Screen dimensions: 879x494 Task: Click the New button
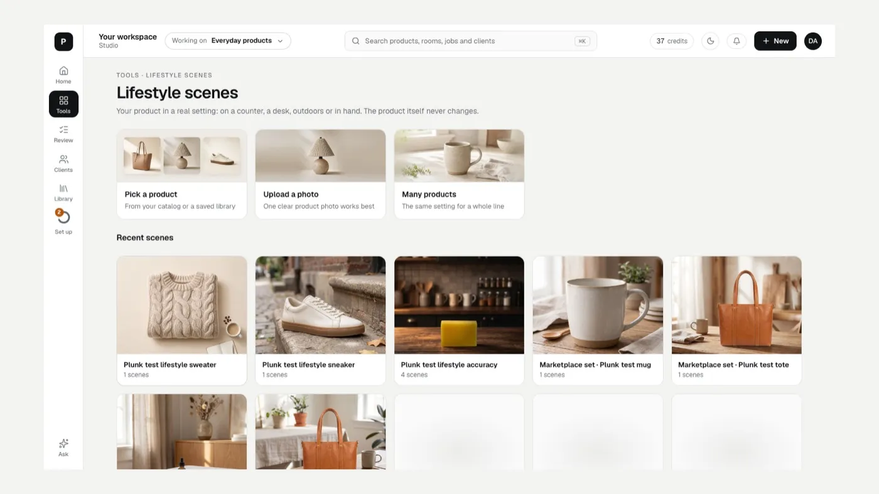775,41
